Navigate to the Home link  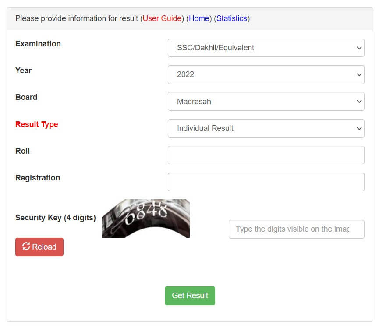coord(199,18)
